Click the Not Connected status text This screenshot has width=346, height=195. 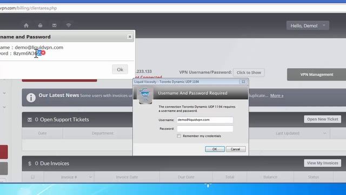click(x=148, y=77)
